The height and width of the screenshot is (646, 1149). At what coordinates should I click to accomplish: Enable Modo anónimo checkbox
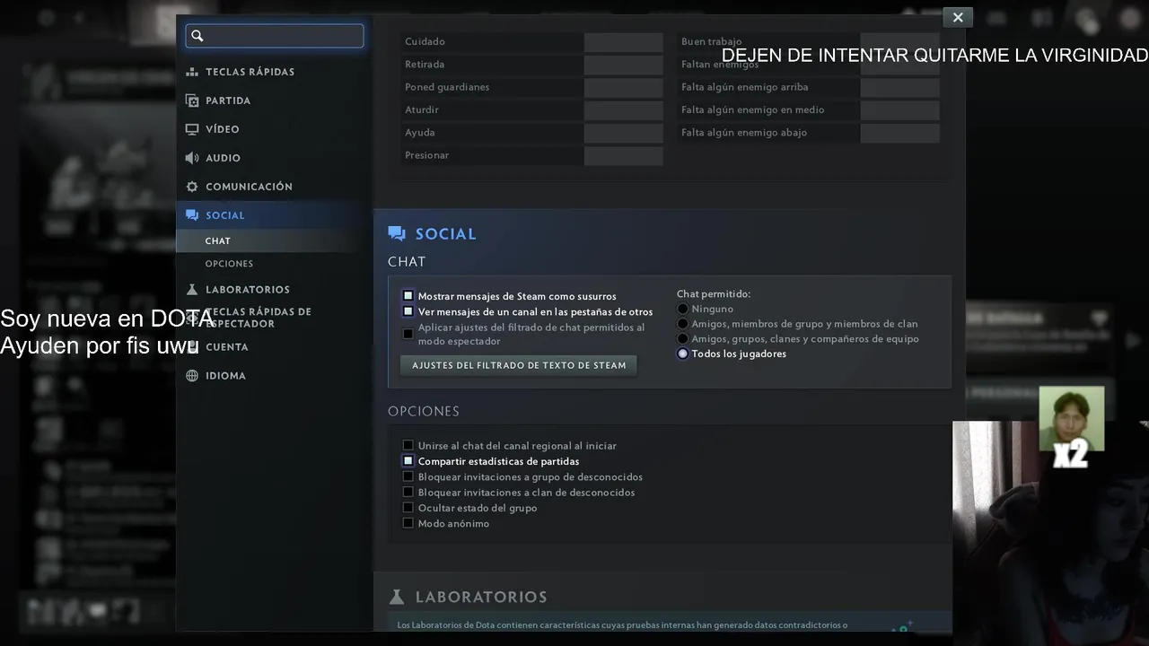(408, 523)
